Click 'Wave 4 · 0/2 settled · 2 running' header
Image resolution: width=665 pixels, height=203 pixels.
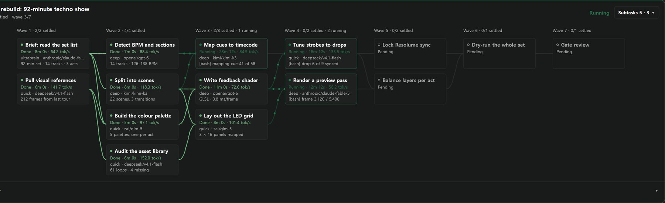pyautogui.click(x=316, y=31)
